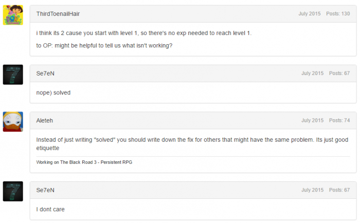Open ThirdToenailHair's user profile name
Screen dimensions: 360x223
tap(58, 14)
